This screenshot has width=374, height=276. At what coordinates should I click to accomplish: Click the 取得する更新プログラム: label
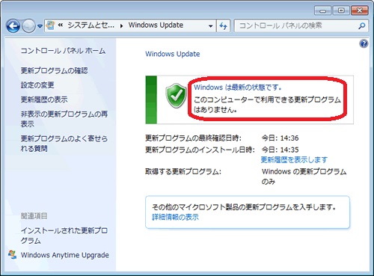pyautogui.click(x=183, y=171)
